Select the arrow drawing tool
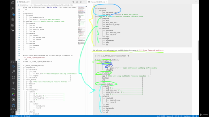 [x=13, y=71]
